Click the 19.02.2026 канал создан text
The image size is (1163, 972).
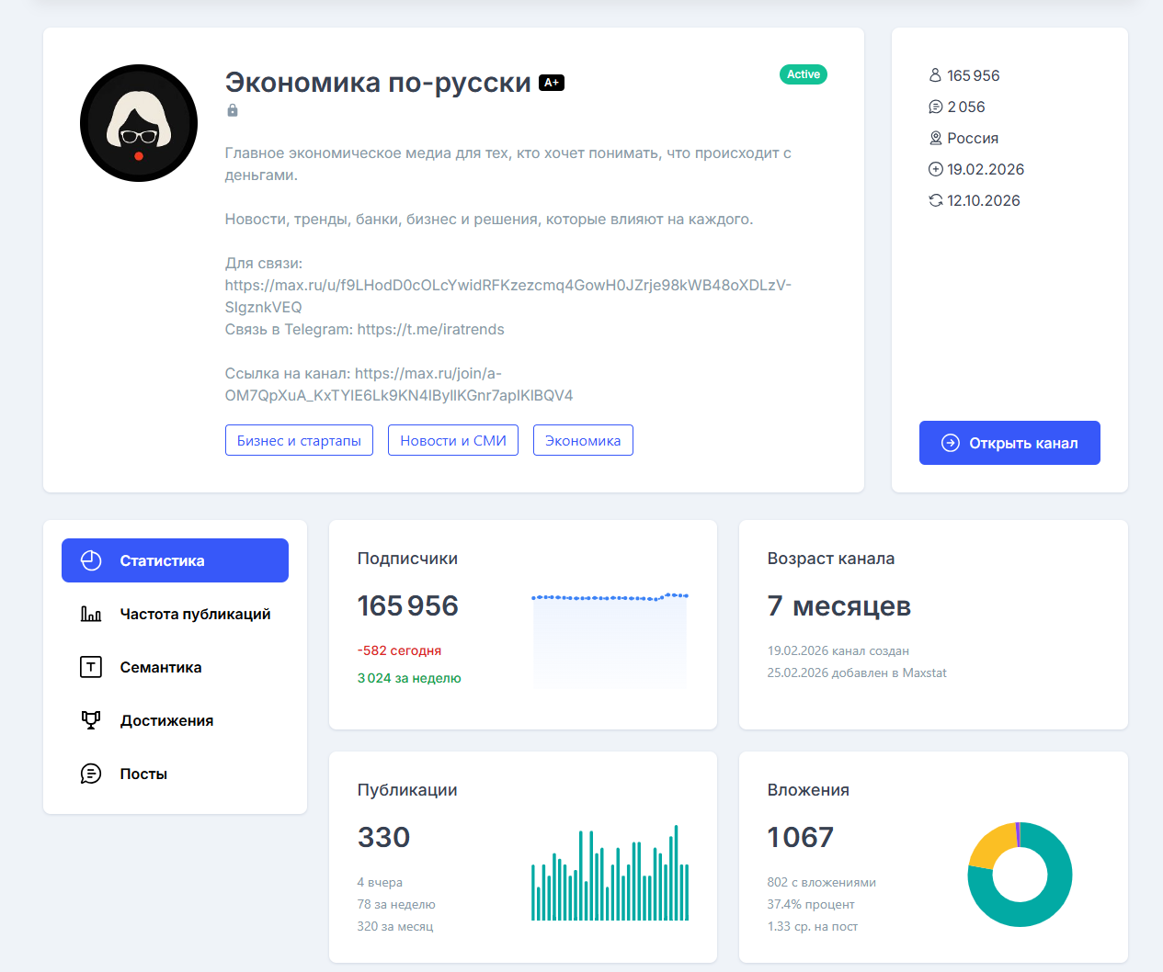click(838, 650)
